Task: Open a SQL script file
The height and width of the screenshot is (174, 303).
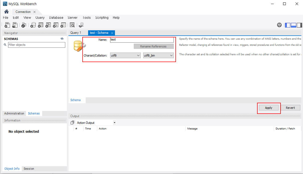Action: pyautogui.click(x=15, y=25)
